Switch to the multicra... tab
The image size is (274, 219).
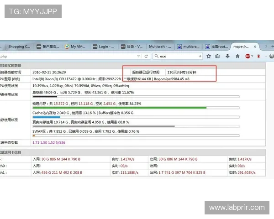189,47
